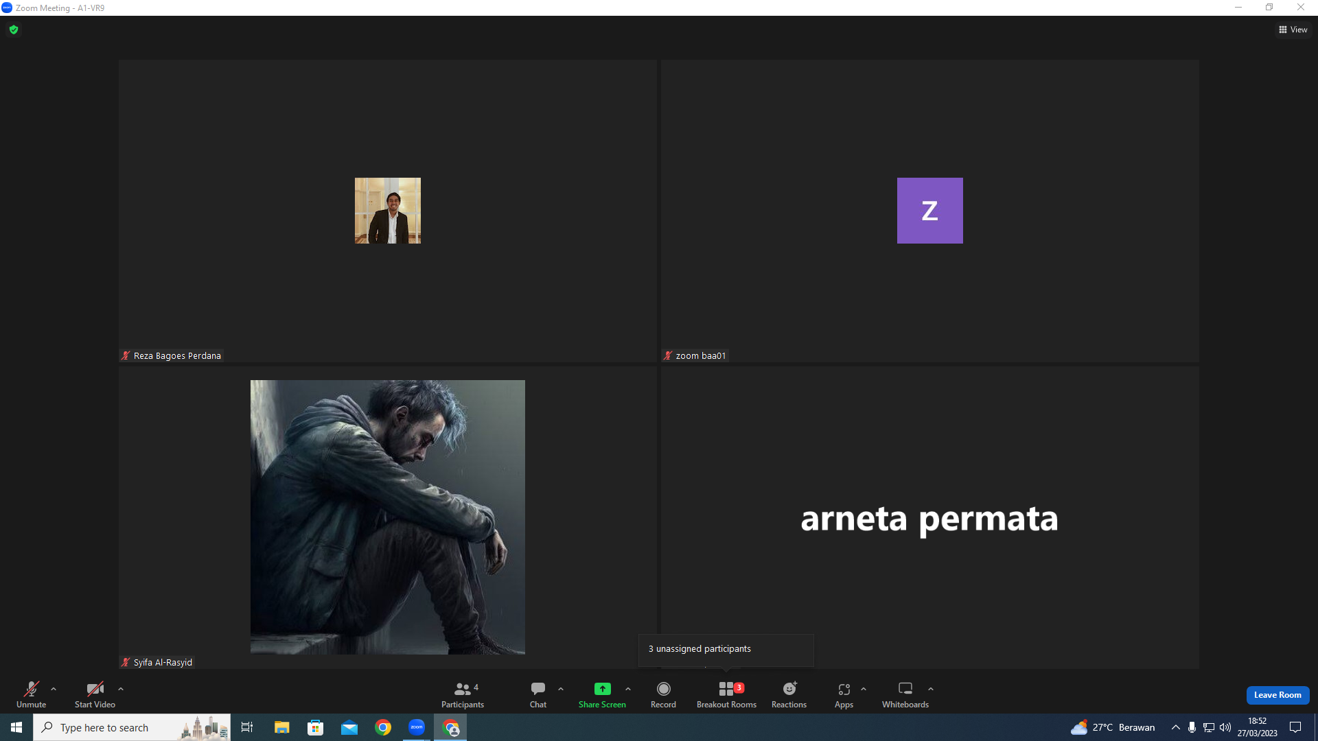
Task: Open Microsoft Store from the taskbar
Action: [x=315, y=727]
